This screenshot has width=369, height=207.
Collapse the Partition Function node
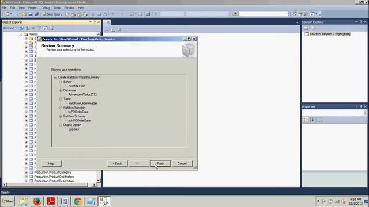[x=61, y=108]
